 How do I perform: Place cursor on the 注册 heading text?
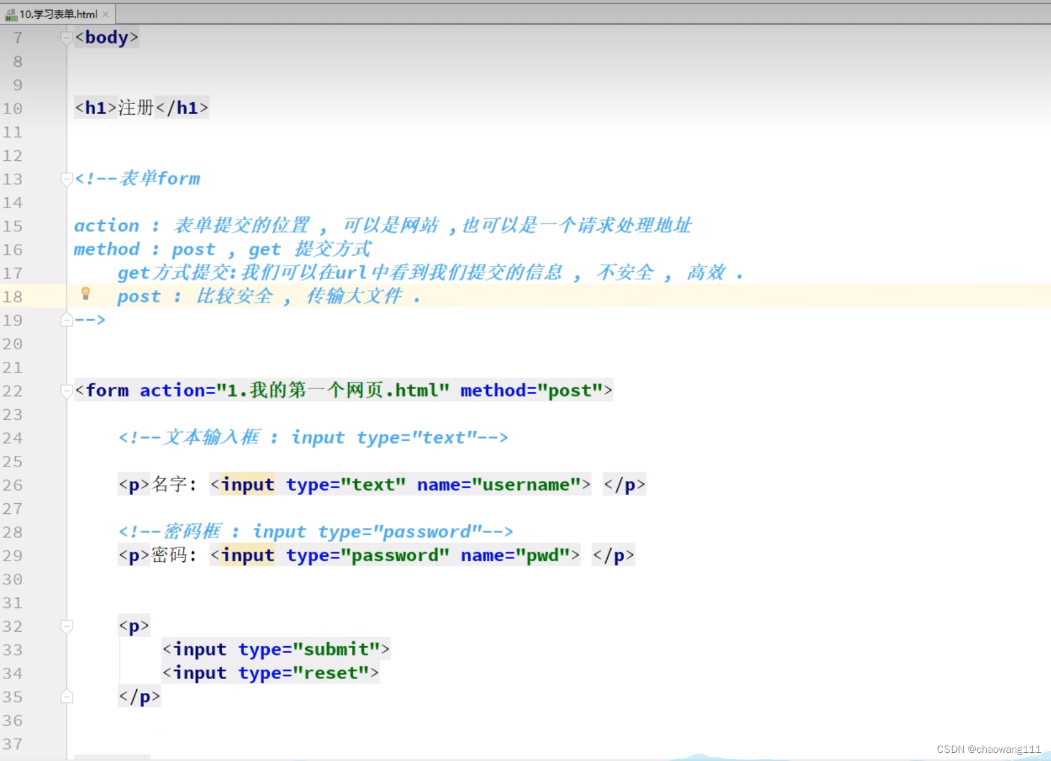coord(134,108)
